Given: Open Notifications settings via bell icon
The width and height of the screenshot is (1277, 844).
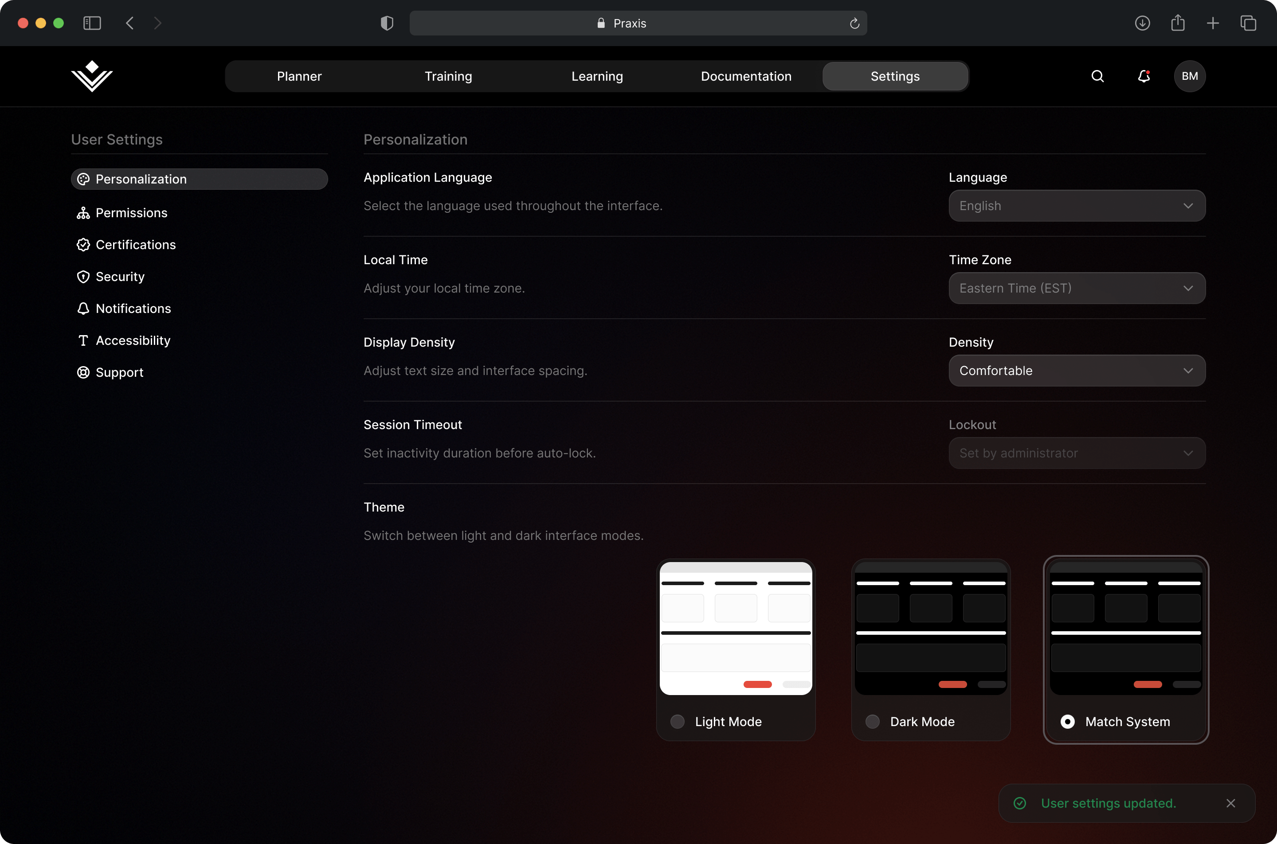Looking at the screenshot, I should click(x=83, y=309).
